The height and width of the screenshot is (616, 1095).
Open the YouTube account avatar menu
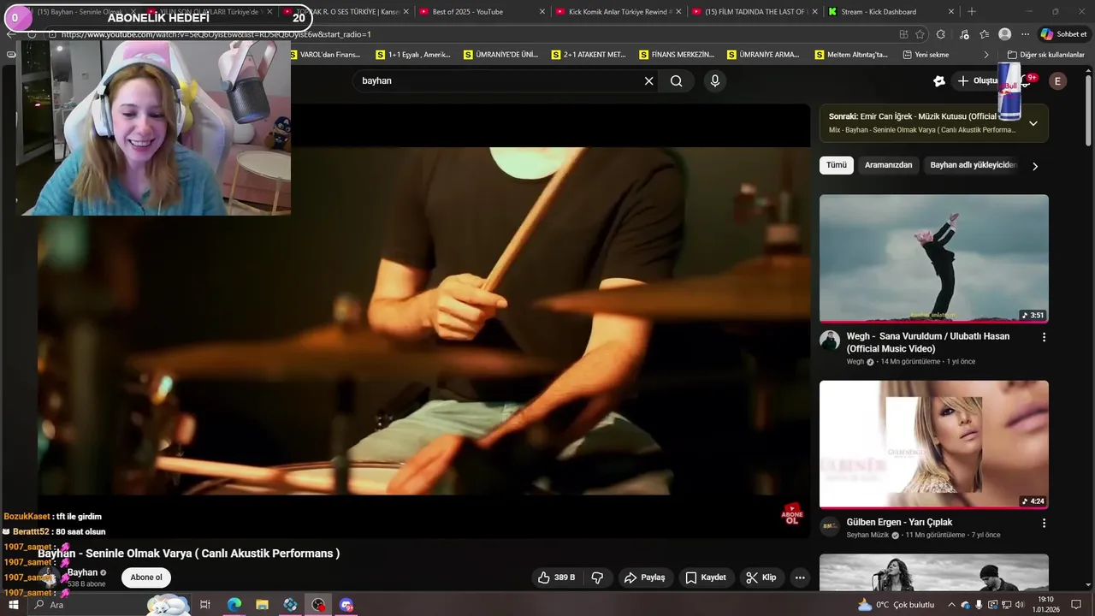tap(1058, 81)
